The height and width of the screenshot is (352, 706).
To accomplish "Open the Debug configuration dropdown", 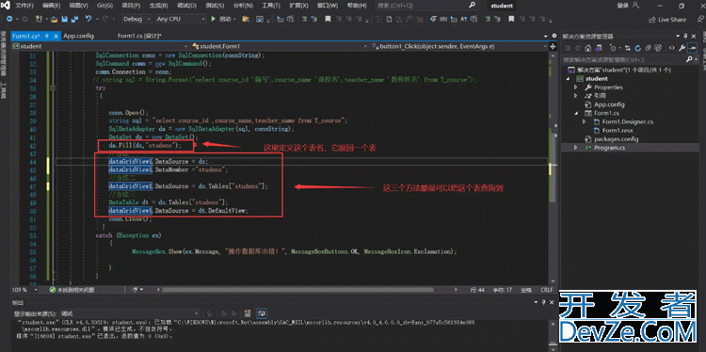I will point(137,20).
